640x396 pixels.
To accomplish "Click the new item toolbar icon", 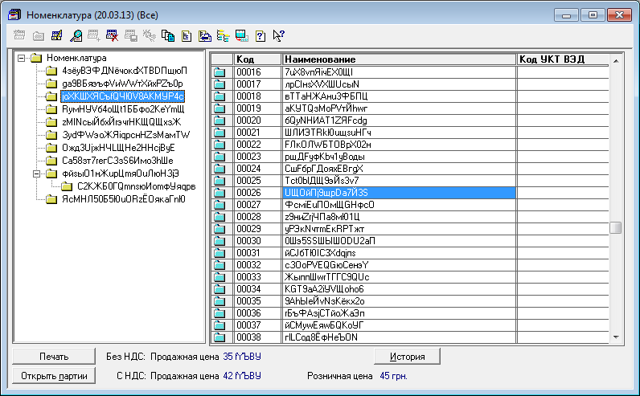I will (19, 36).
